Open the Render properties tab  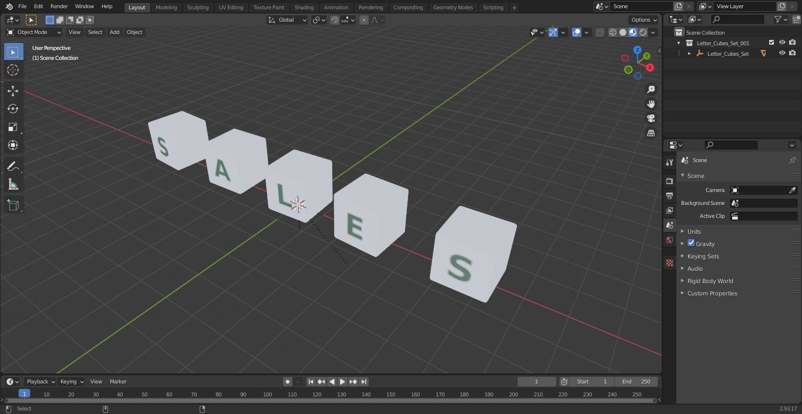tap(669, 181)
